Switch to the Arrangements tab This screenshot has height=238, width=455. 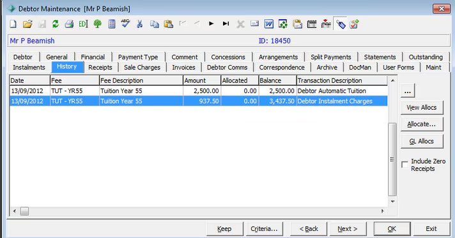click(278, 57)
